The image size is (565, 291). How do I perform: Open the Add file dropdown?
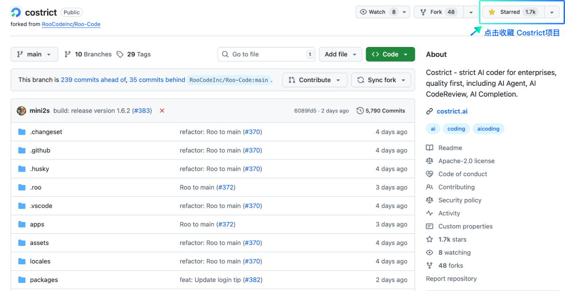pos(341,54)
